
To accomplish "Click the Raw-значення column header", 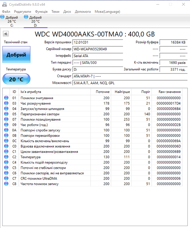I will point(167,92).
